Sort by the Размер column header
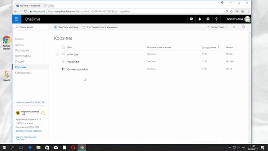This screenshot has width=268, height=151. 229,47
